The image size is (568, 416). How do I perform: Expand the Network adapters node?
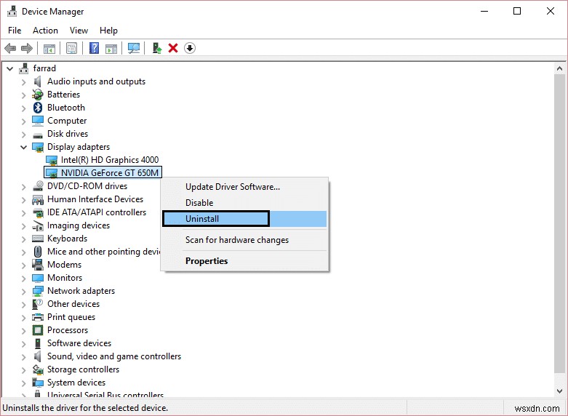(x=23, y=291)
